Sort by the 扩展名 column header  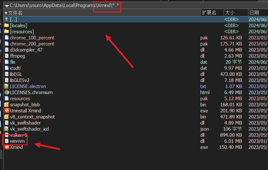point(209,13)
